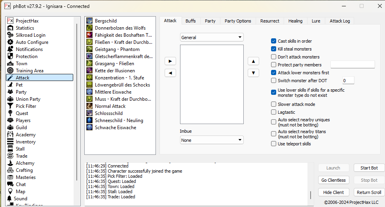Select the Training Area sidebar icon
Image resolution: width=385 pixels, height=207 pixels.
pos(11,71)
